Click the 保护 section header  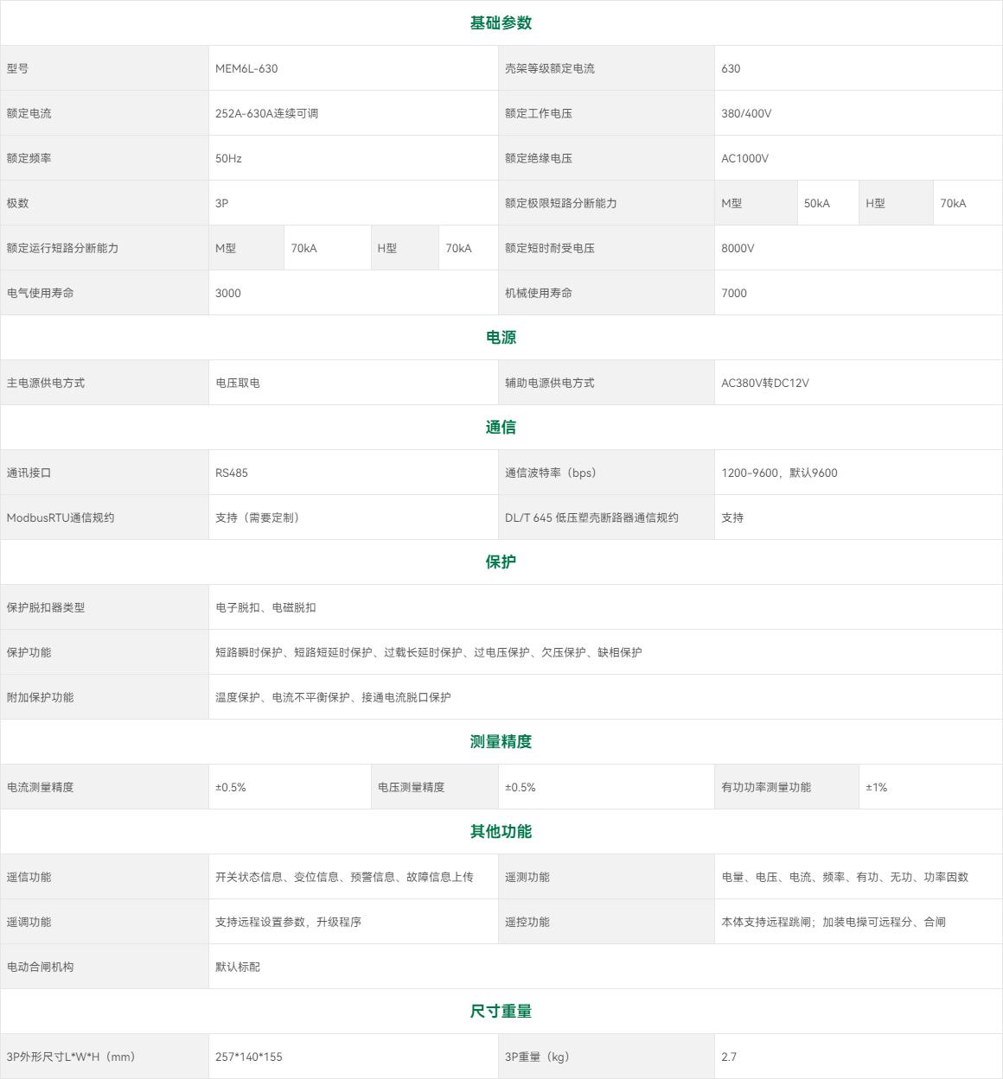(501, 562)
